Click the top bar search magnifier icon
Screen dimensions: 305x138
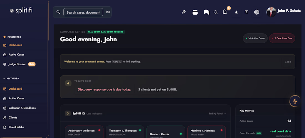[x=215, y=12]
